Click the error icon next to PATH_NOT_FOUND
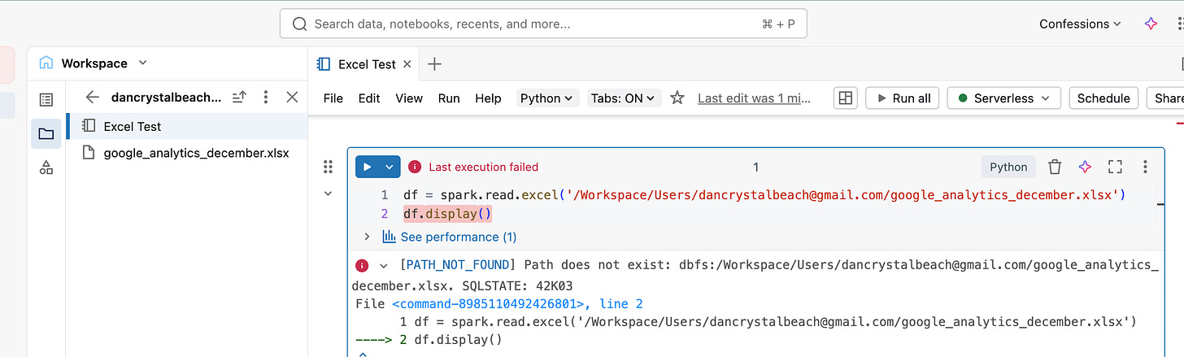1184x357 pixels. point(362,265)
